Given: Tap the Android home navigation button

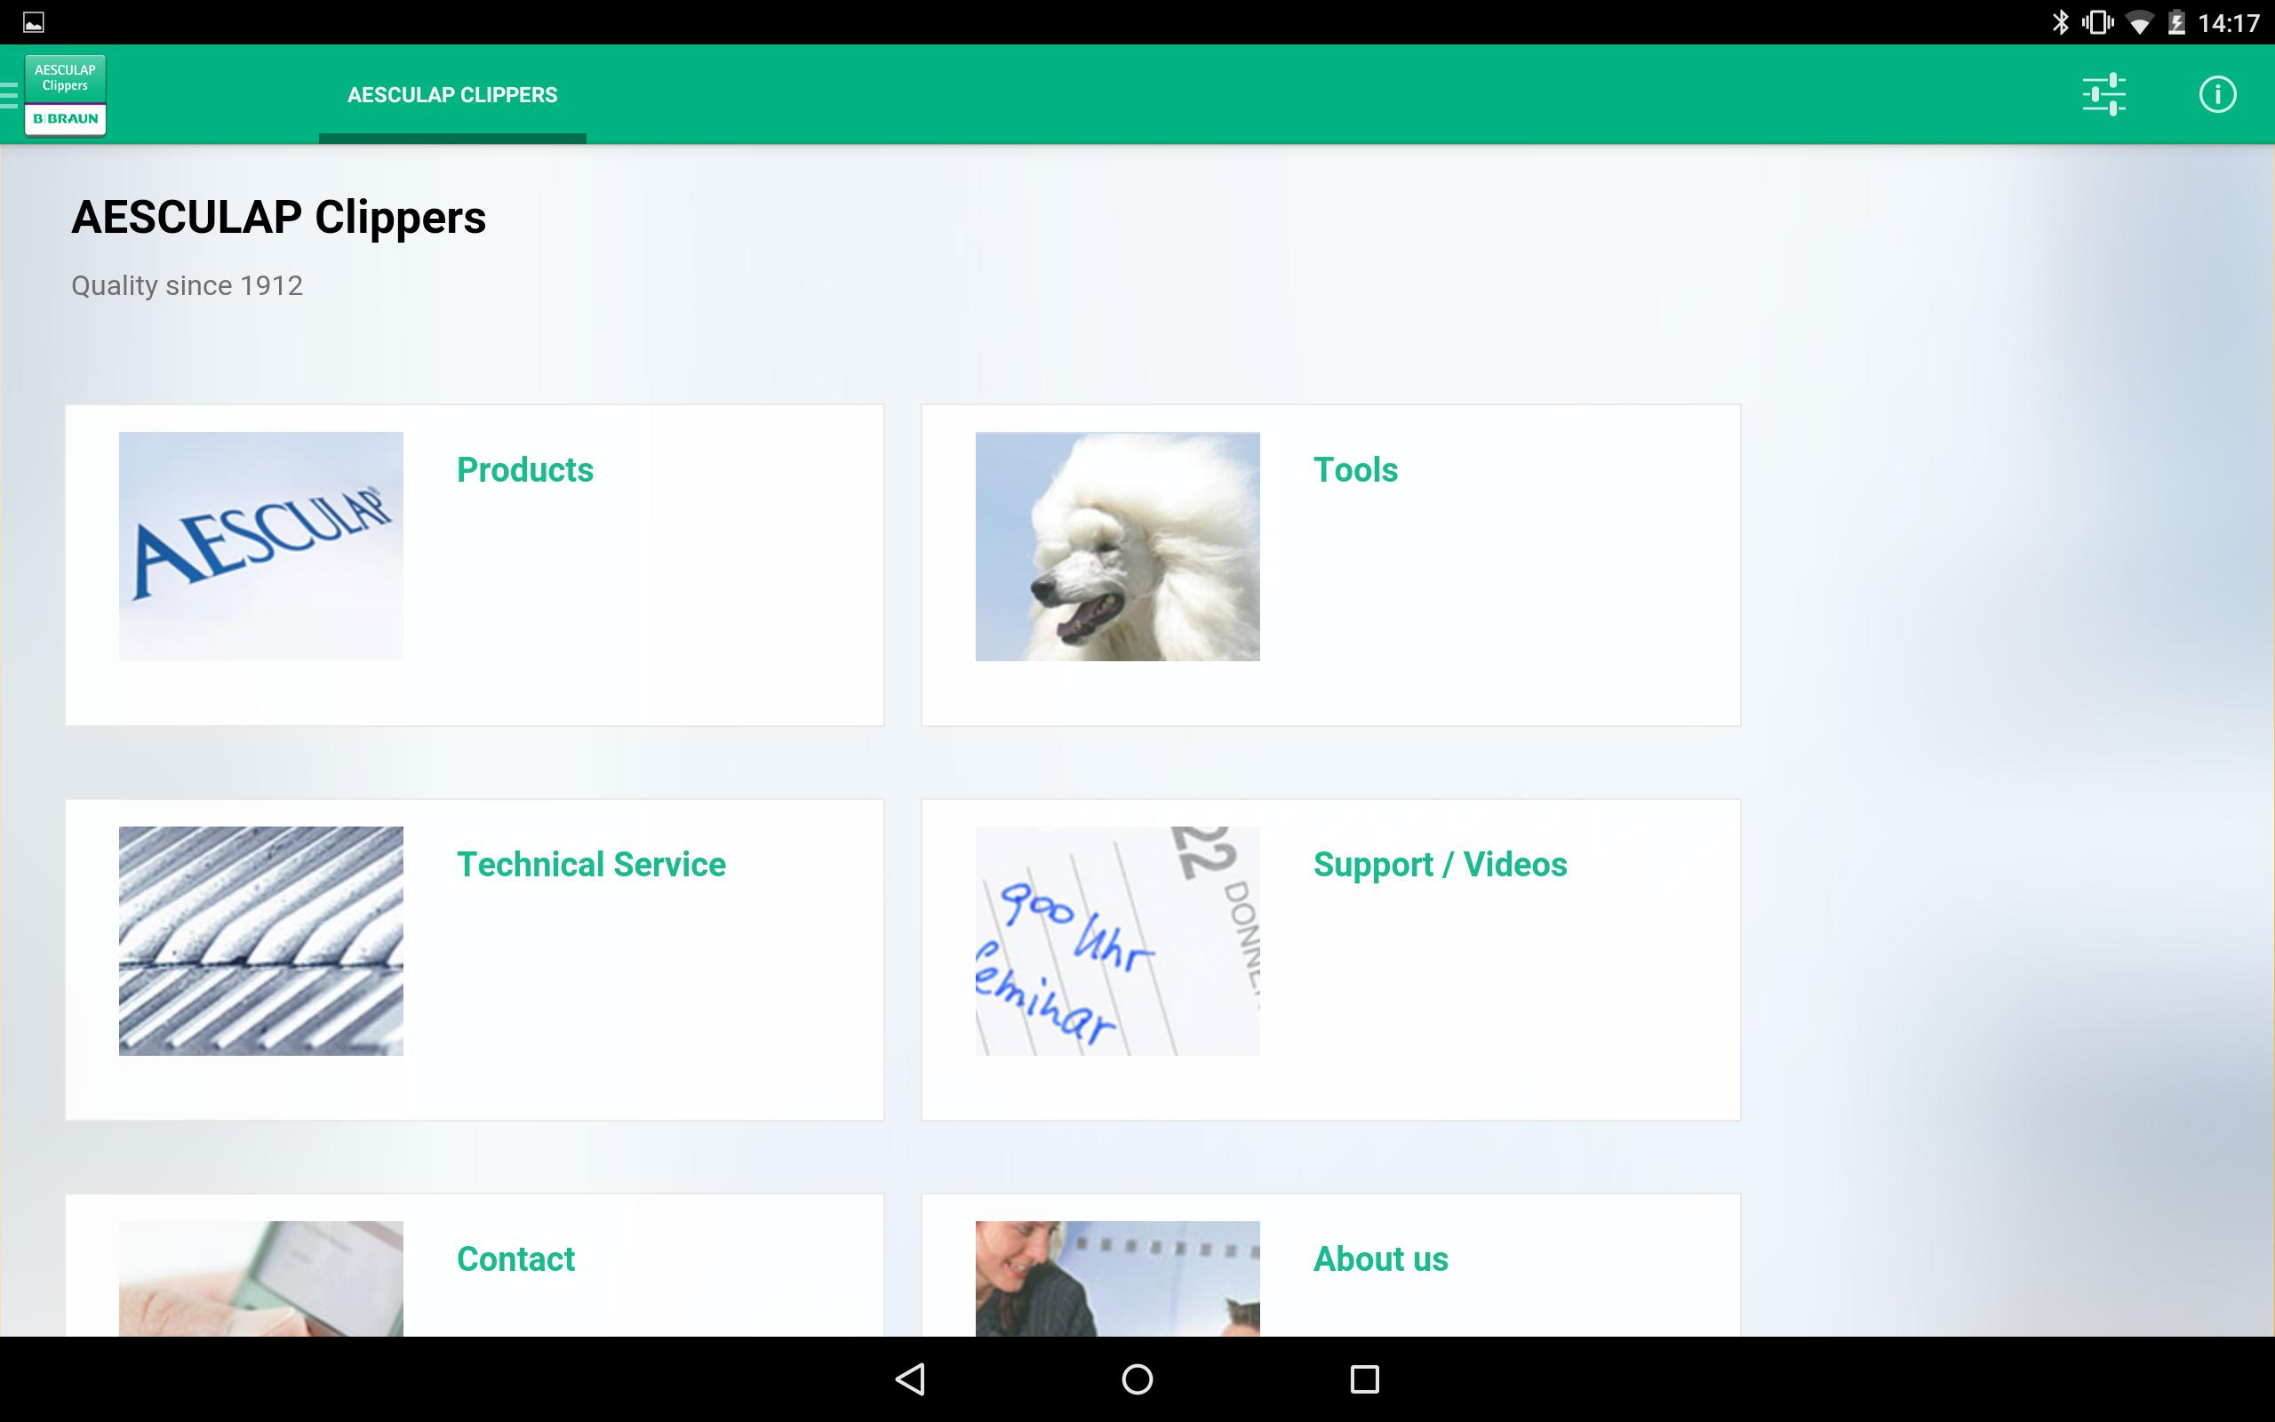Looking at the screenshot, I should tap(1137, 1378).
